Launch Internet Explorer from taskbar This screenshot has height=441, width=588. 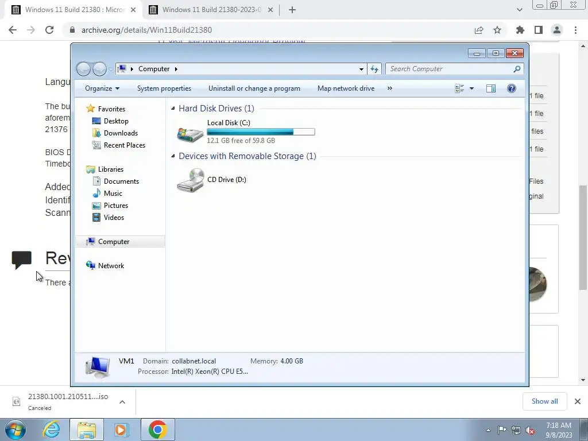click(x=51, y=430)
